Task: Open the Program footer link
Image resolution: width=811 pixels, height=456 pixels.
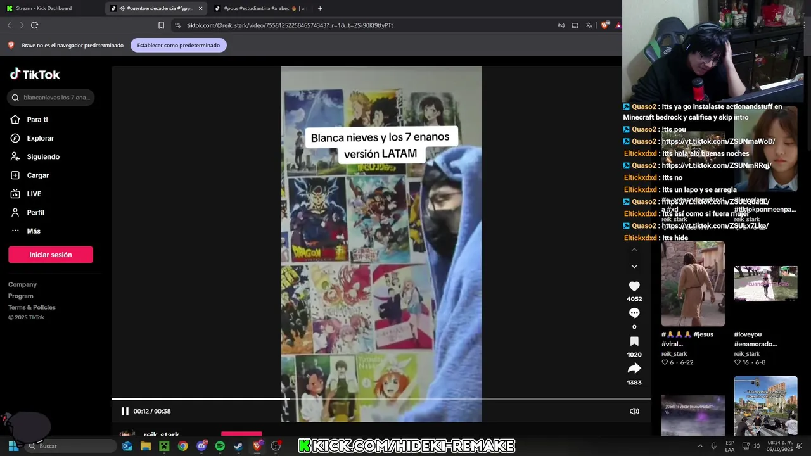Action: 21,296
